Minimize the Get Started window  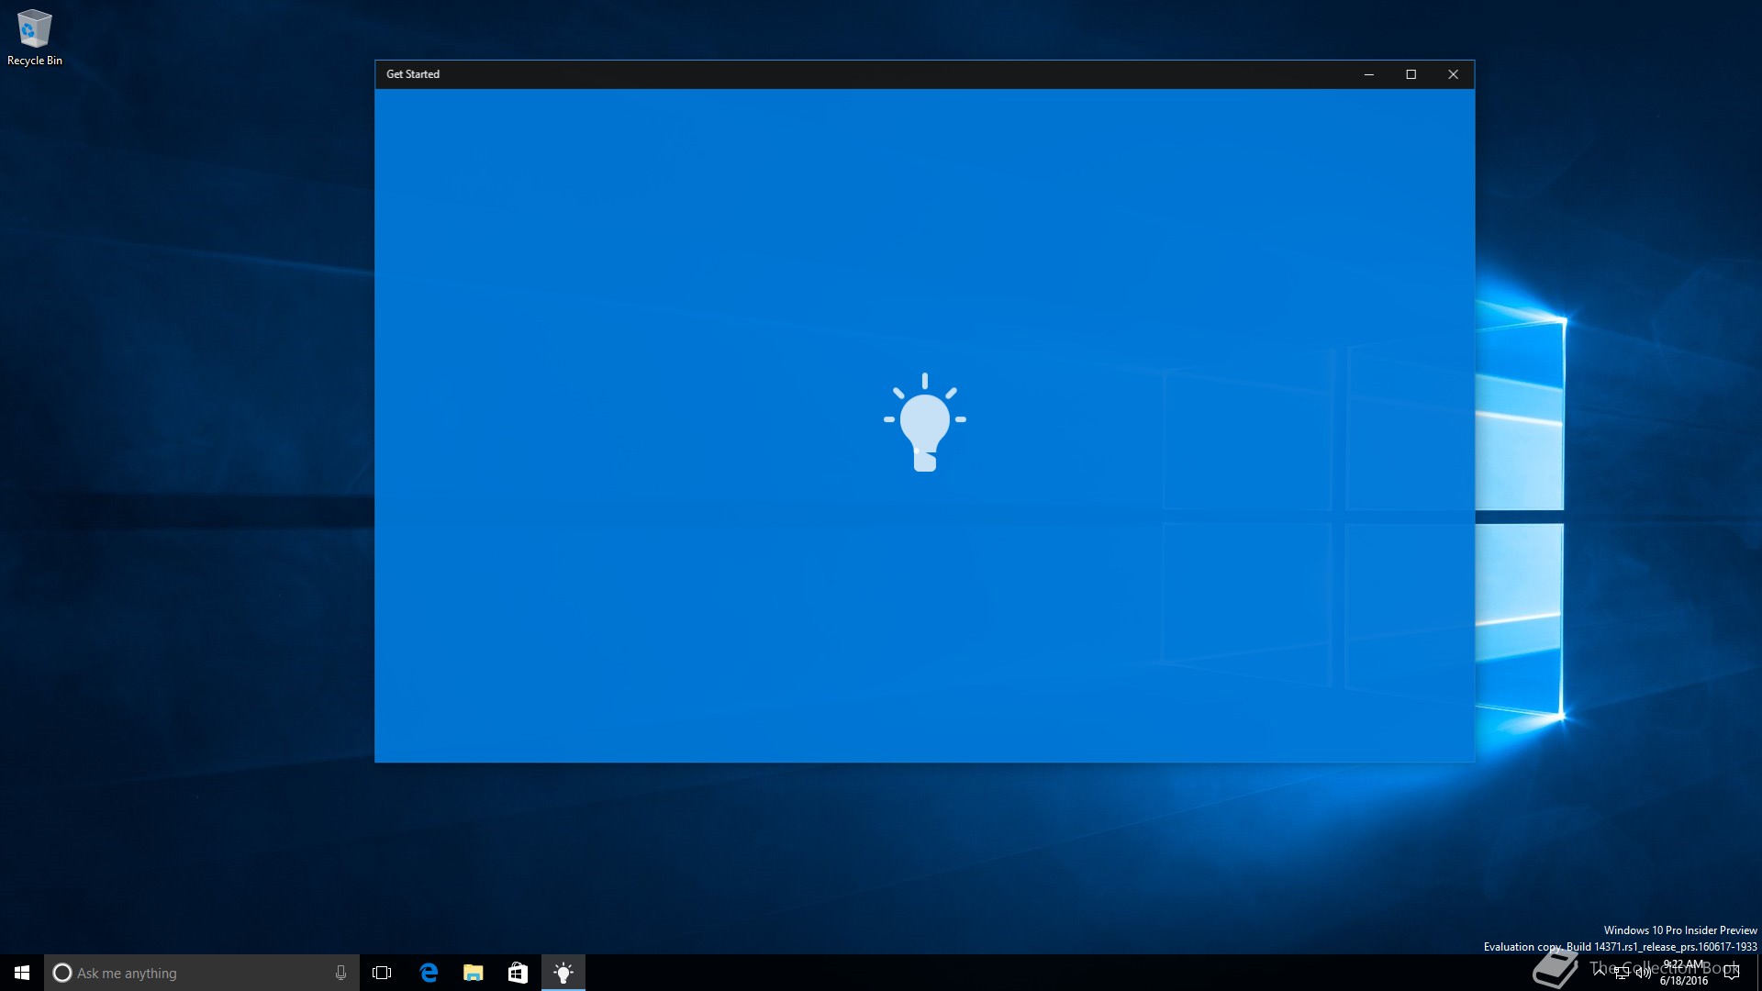1369,74
